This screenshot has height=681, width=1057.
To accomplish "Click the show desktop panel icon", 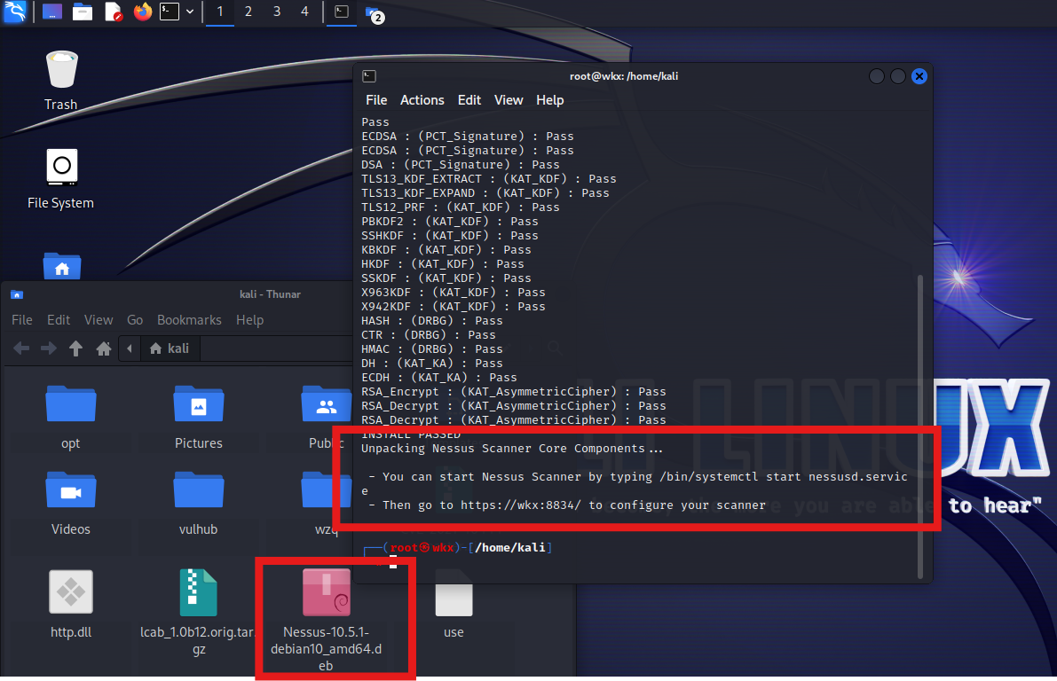I will point(51,12).
